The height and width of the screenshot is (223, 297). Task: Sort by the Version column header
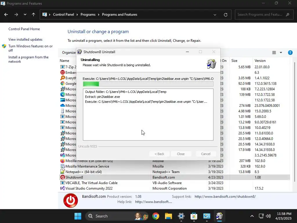tap(260, 61)
